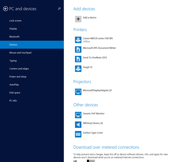Open Display settings
Image resolution: width=172 pixels, height=162 pixels.
pyautogui.click(x=32, y=29)
